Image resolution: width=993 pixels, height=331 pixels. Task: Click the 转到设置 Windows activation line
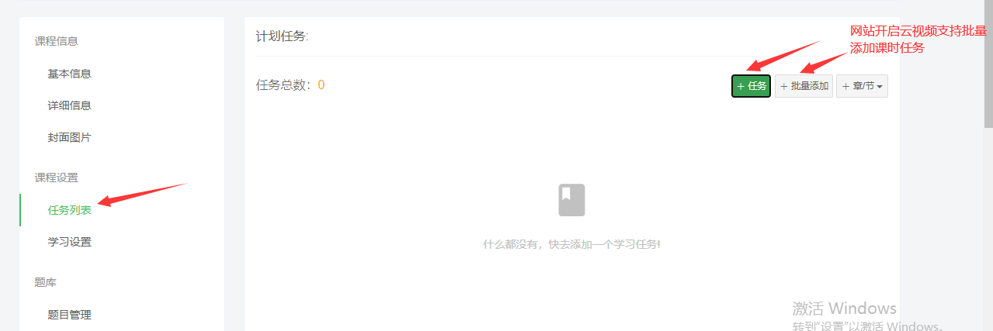(868, 326)
